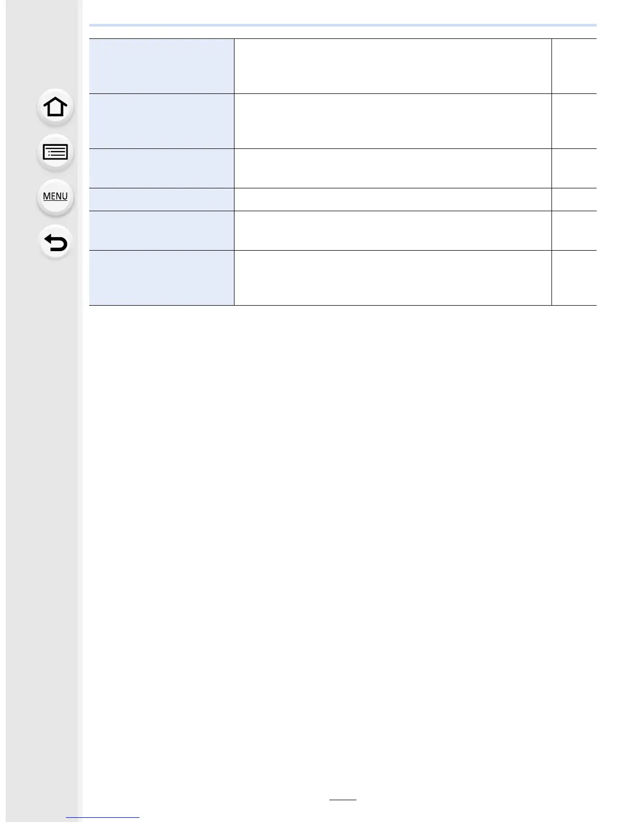Select the first shaded table row header
This screenshot has width=635, height=822.
[x=161, y=66]
